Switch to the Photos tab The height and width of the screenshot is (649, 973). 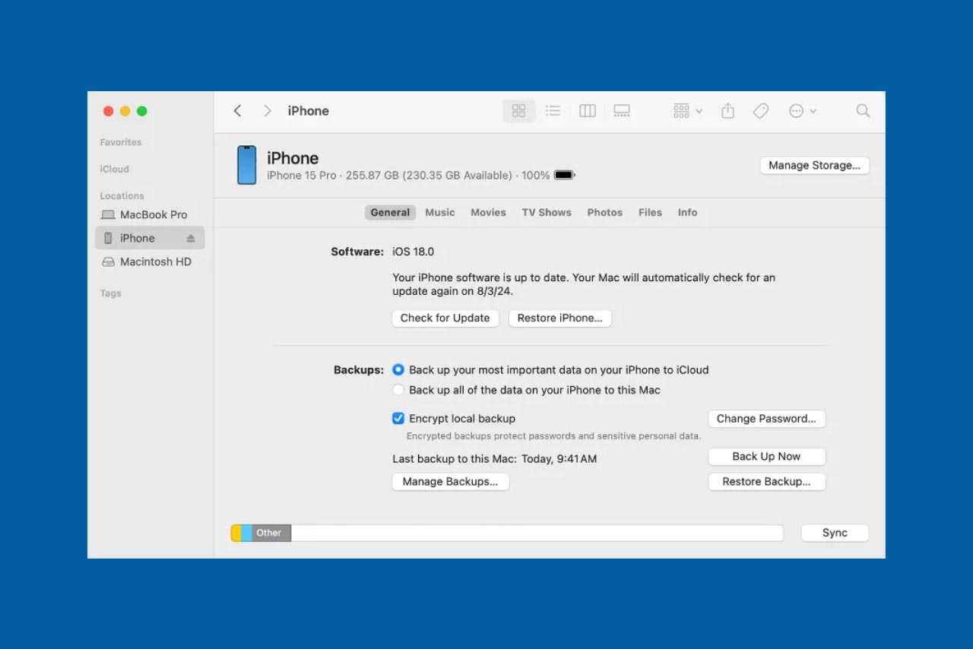coord(604,213)
